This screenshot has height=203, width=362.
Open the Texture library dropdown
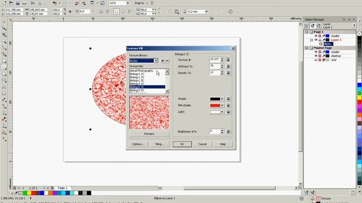click(x=156, y=61)
